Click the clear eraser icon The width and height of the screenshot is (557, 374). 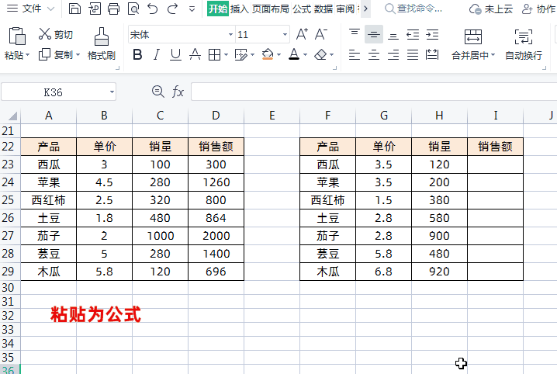320,54
